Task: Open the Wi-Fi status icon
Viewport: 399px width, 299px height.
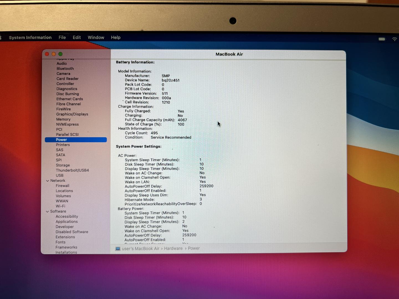Action: (395, 39)
